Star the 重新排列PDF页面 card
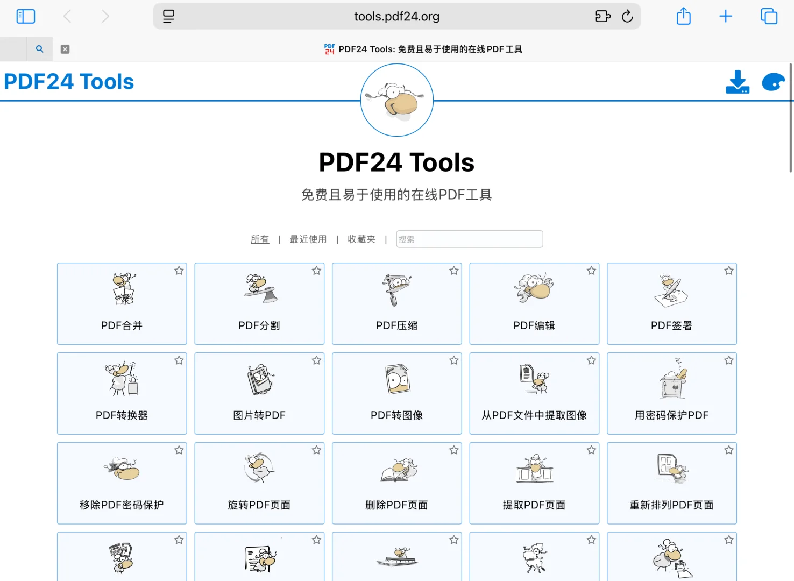This screenshot has height=581, width=794. tap(729, 450)
